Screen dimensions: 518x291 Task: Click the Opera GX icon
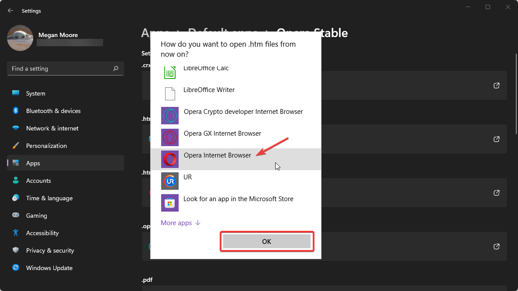[170, 137]
